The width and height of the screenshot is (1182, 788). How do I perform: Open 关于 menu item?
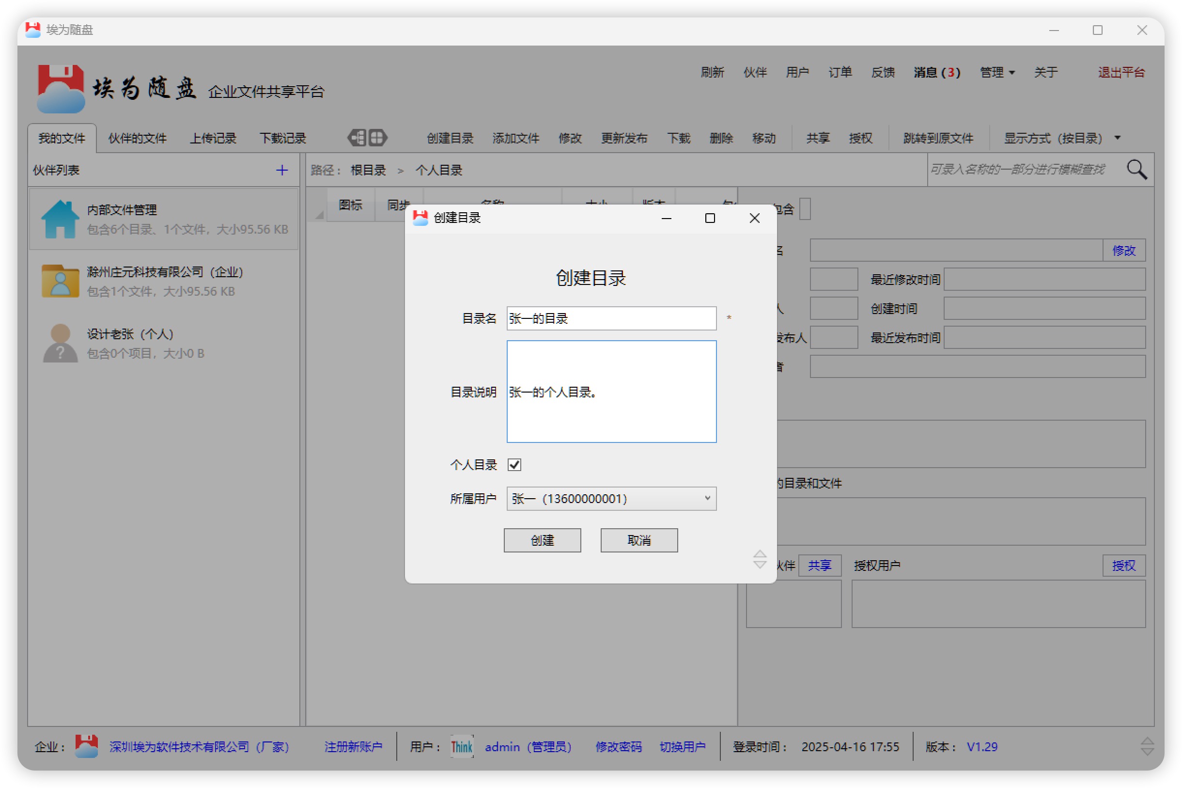tap(1046, 72)
